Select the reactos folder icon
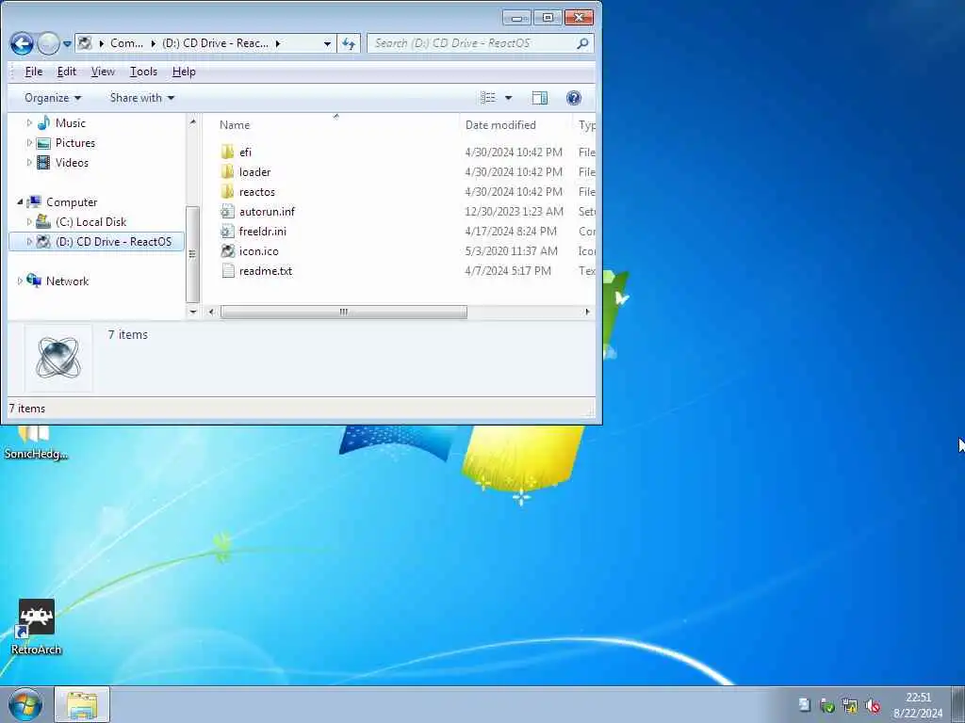This screenshot has height=723, width=965. (228, 191)
